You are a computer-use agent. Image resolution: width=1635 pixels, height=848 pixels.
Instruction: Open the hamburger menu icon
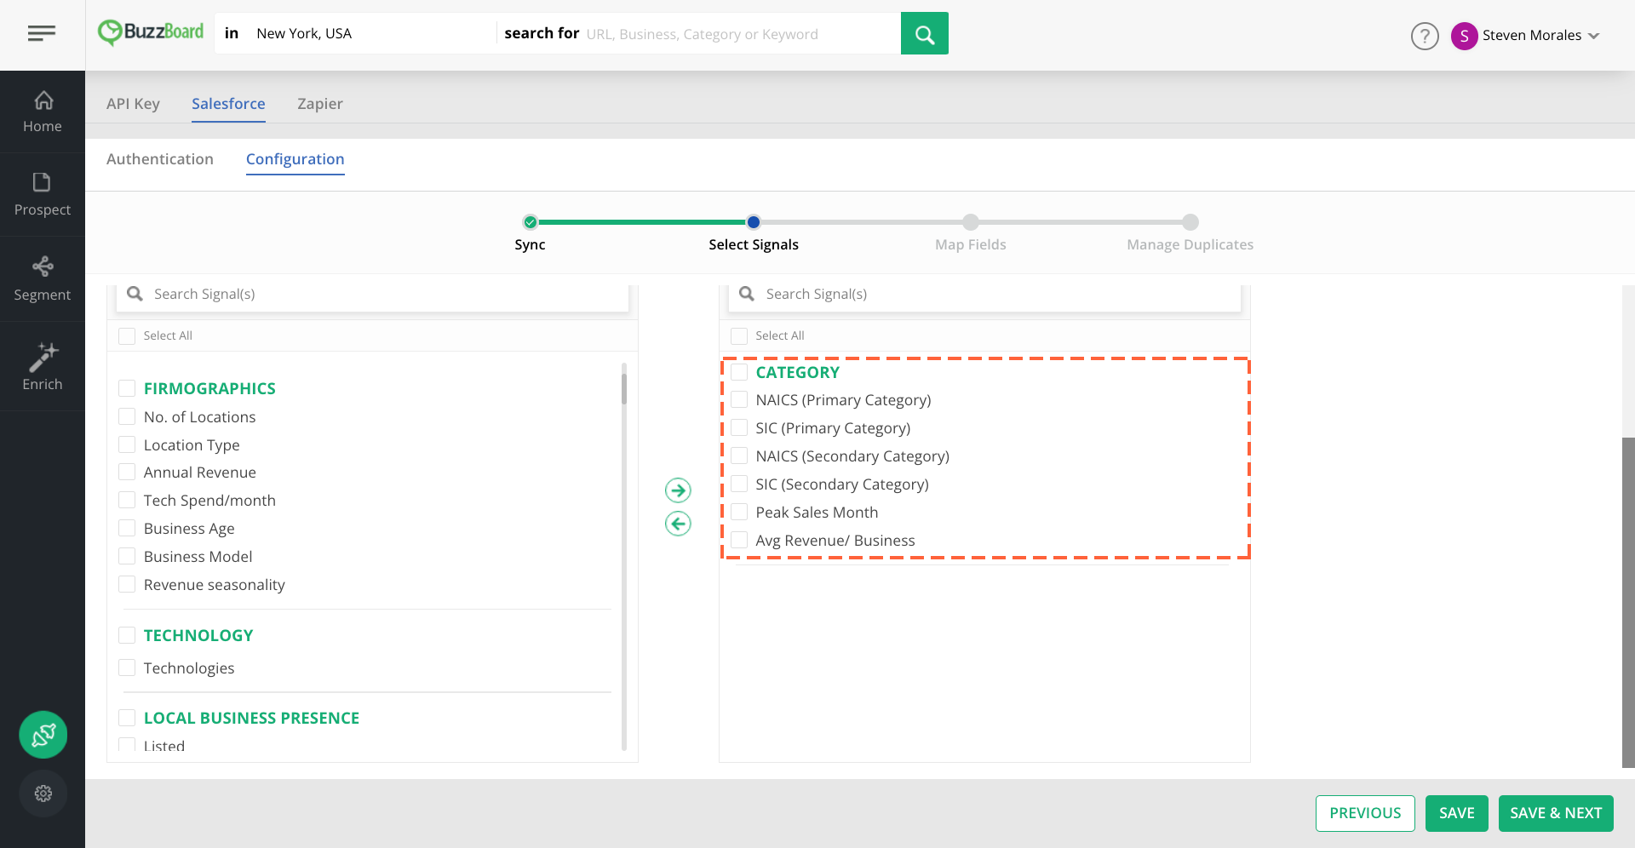click(41, 33)
